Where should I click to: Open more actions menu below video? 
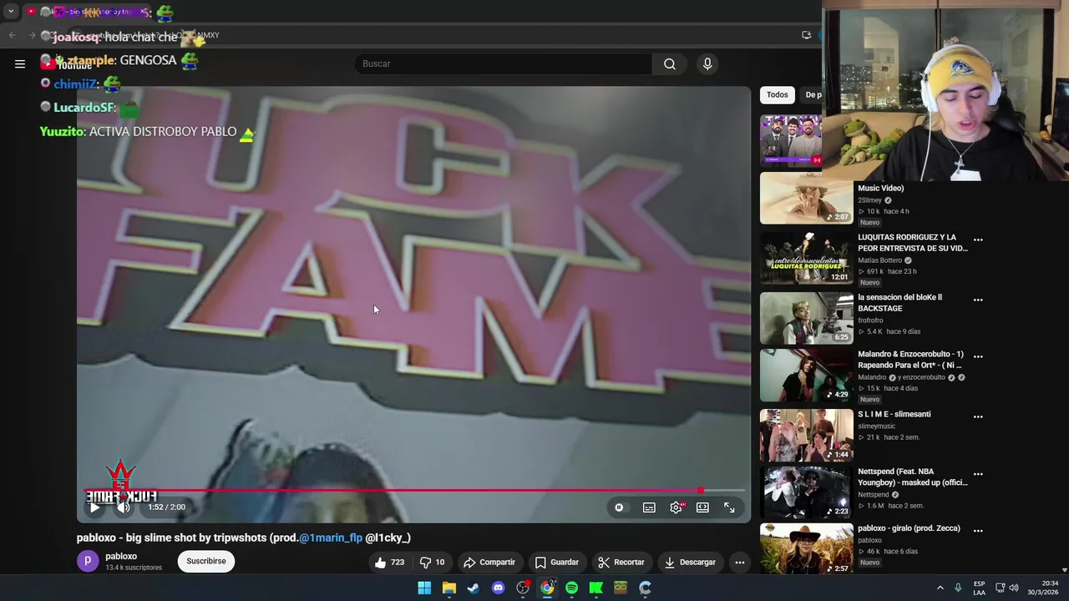click(x=739, y=563)
